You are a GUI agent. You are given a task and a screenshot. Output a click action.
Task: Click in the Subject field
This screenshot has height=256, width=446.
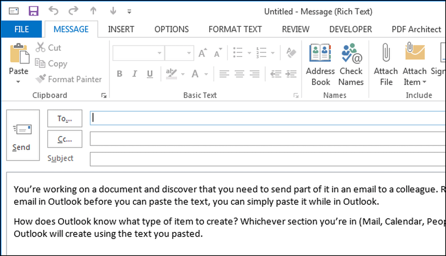(x=268, y=159)
